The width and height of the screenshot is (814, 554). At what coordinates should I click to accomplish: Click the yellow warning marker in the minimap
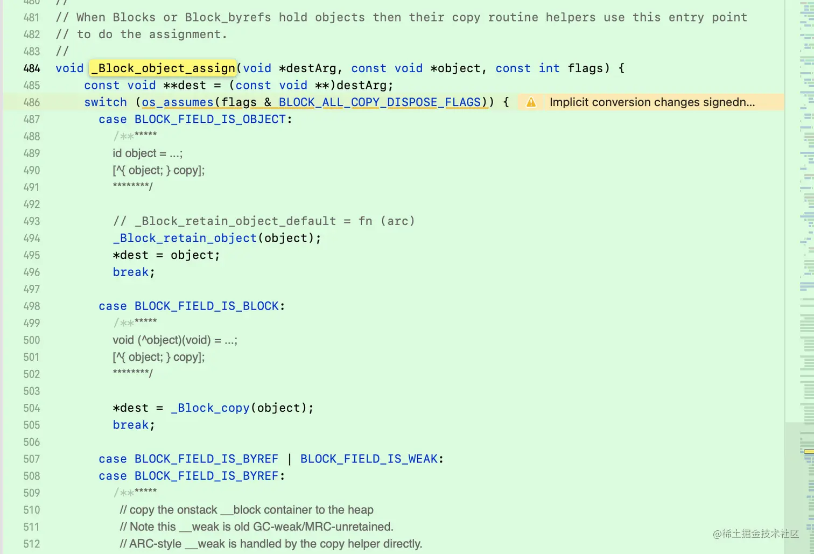809,452
